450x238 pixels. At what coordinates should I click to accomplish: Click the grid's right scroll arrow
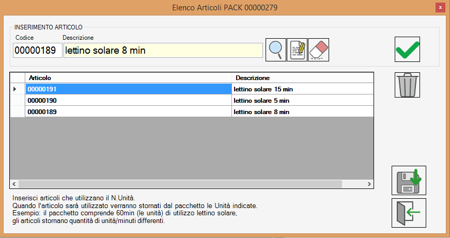point(369,184)
